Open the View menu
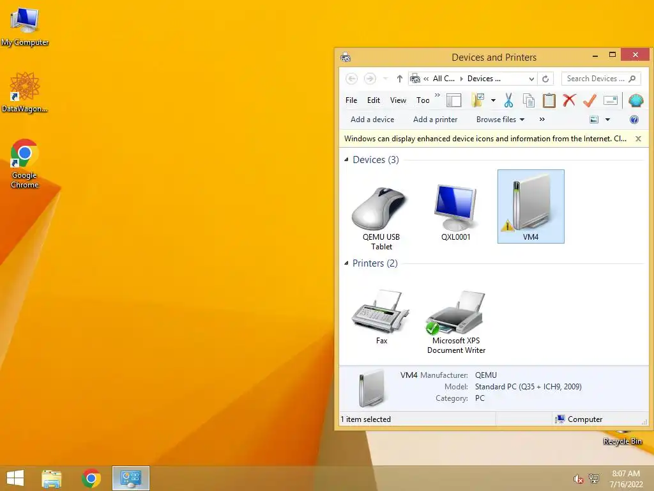 point(398,100)
